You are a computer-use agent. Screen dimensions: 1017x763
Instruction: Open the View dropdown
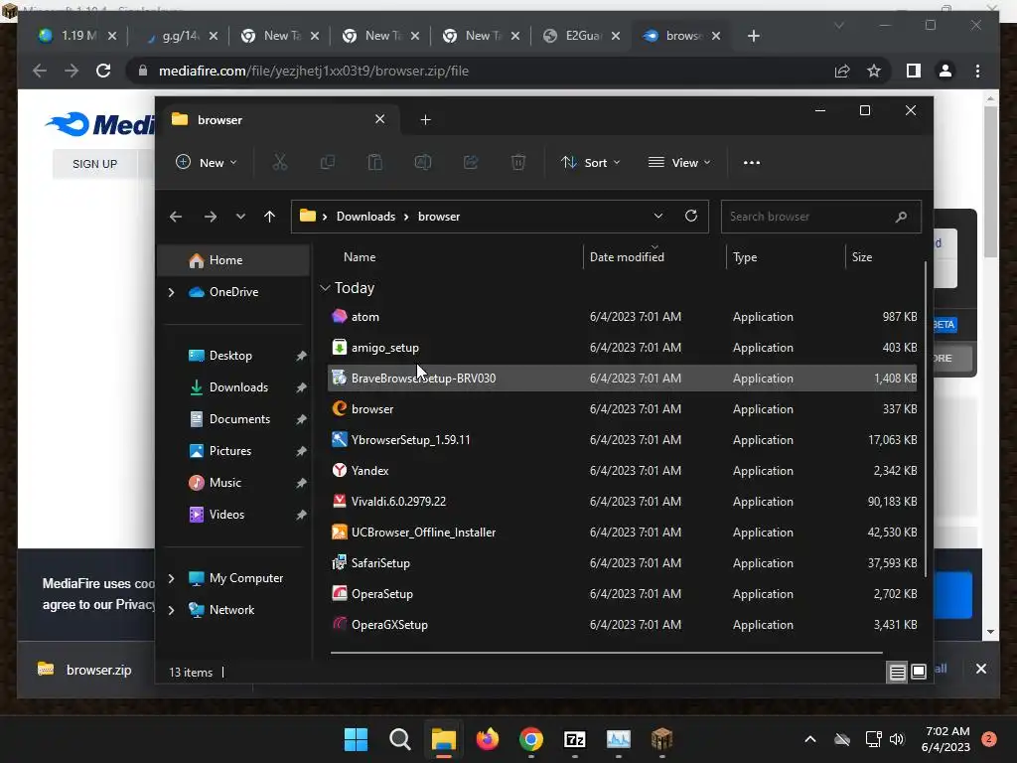coord(679,162)
